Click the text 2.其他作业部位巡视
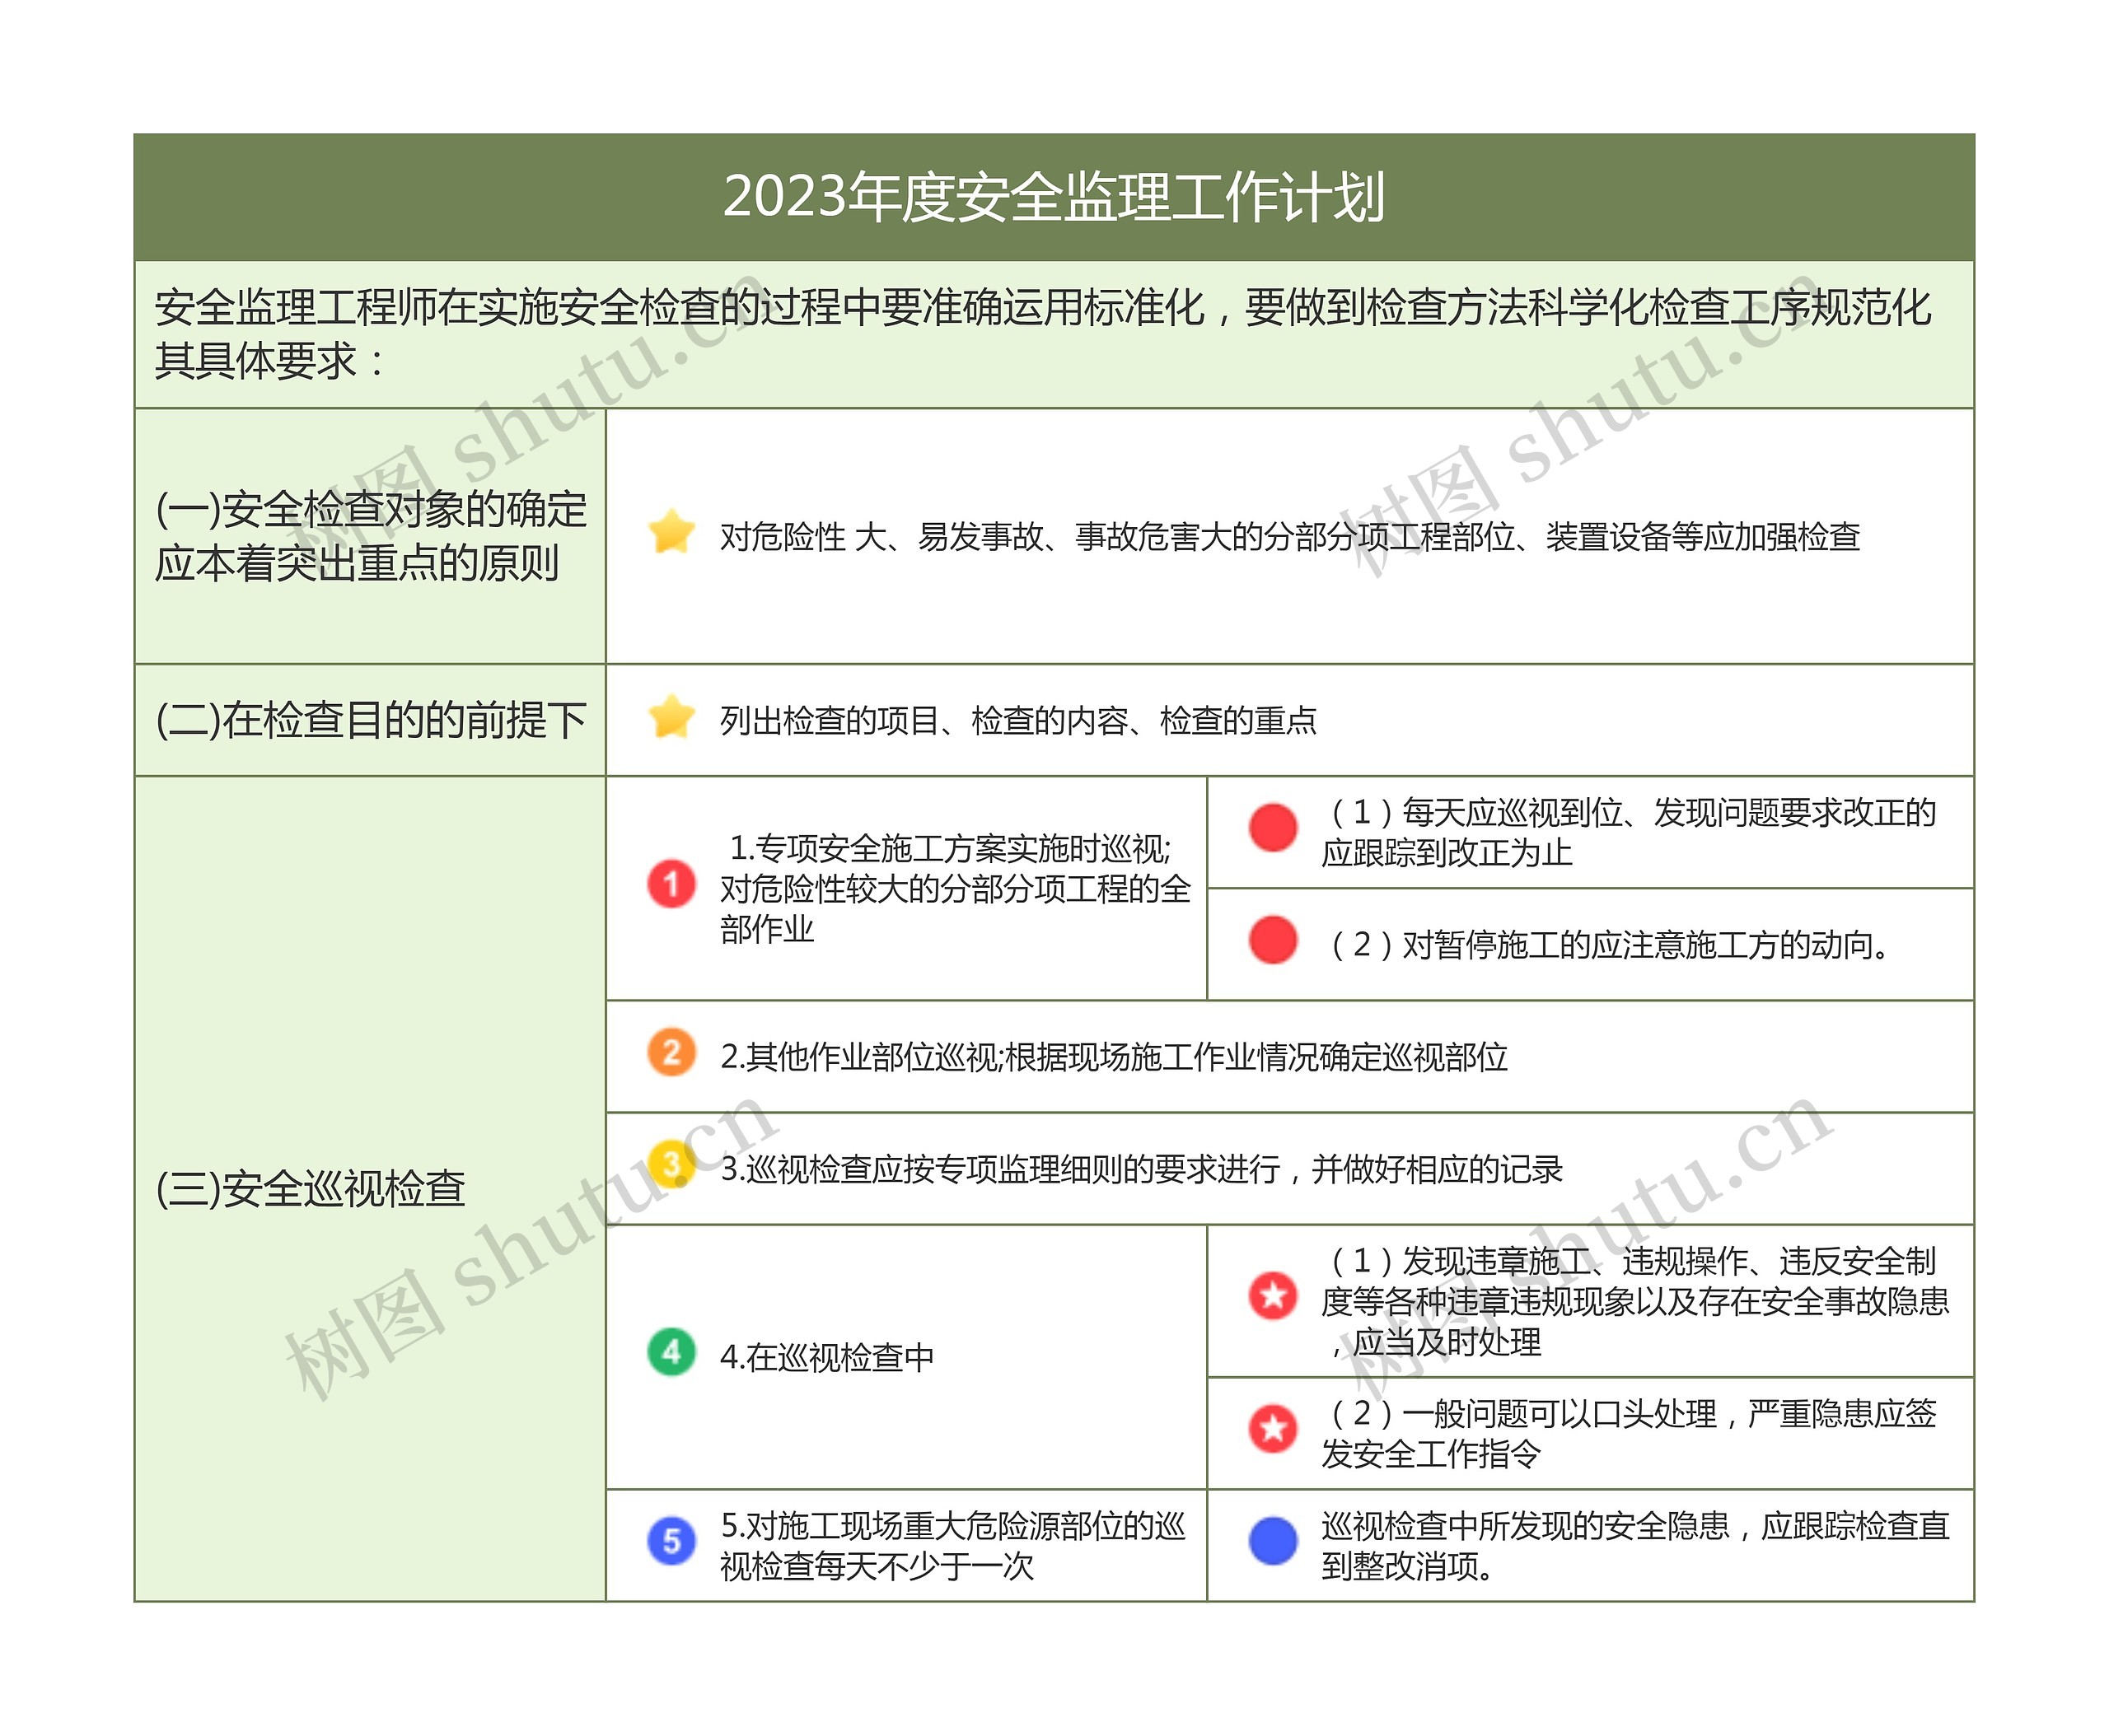 (1112, 1057)
